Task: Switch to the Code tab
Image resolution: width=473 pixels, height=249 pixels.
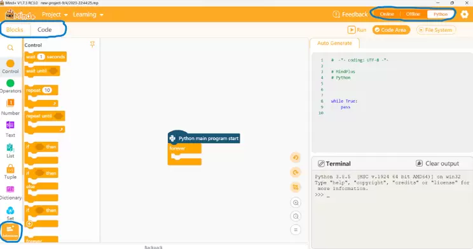Action: [45, 30]
